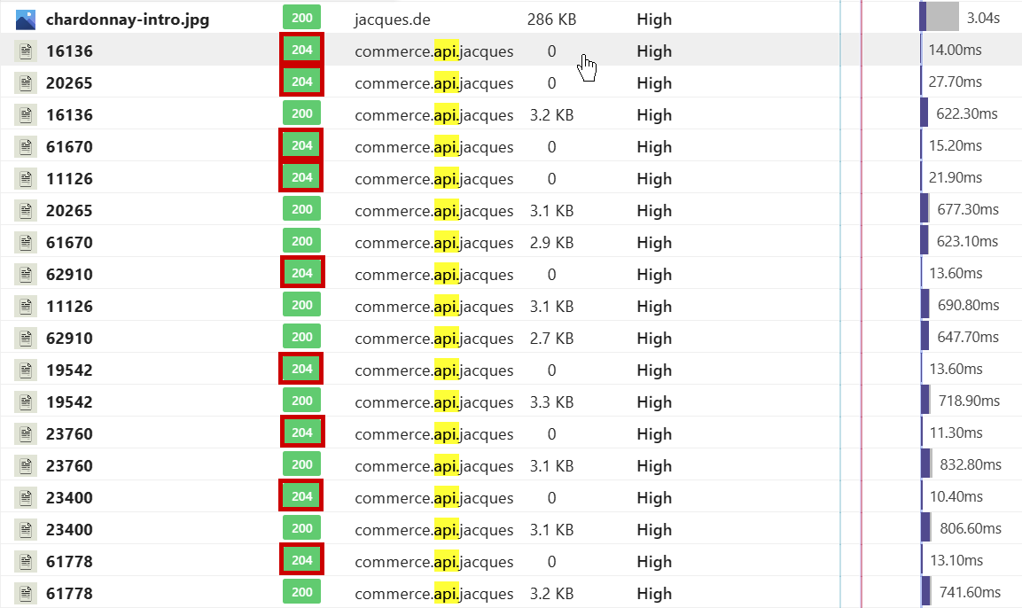The height and width of the screenshot is (608, 1022).
Task: Click the document icon of the 11126 row taking 21.90ms
Action: pyautogui.click(x=26, y=179)
